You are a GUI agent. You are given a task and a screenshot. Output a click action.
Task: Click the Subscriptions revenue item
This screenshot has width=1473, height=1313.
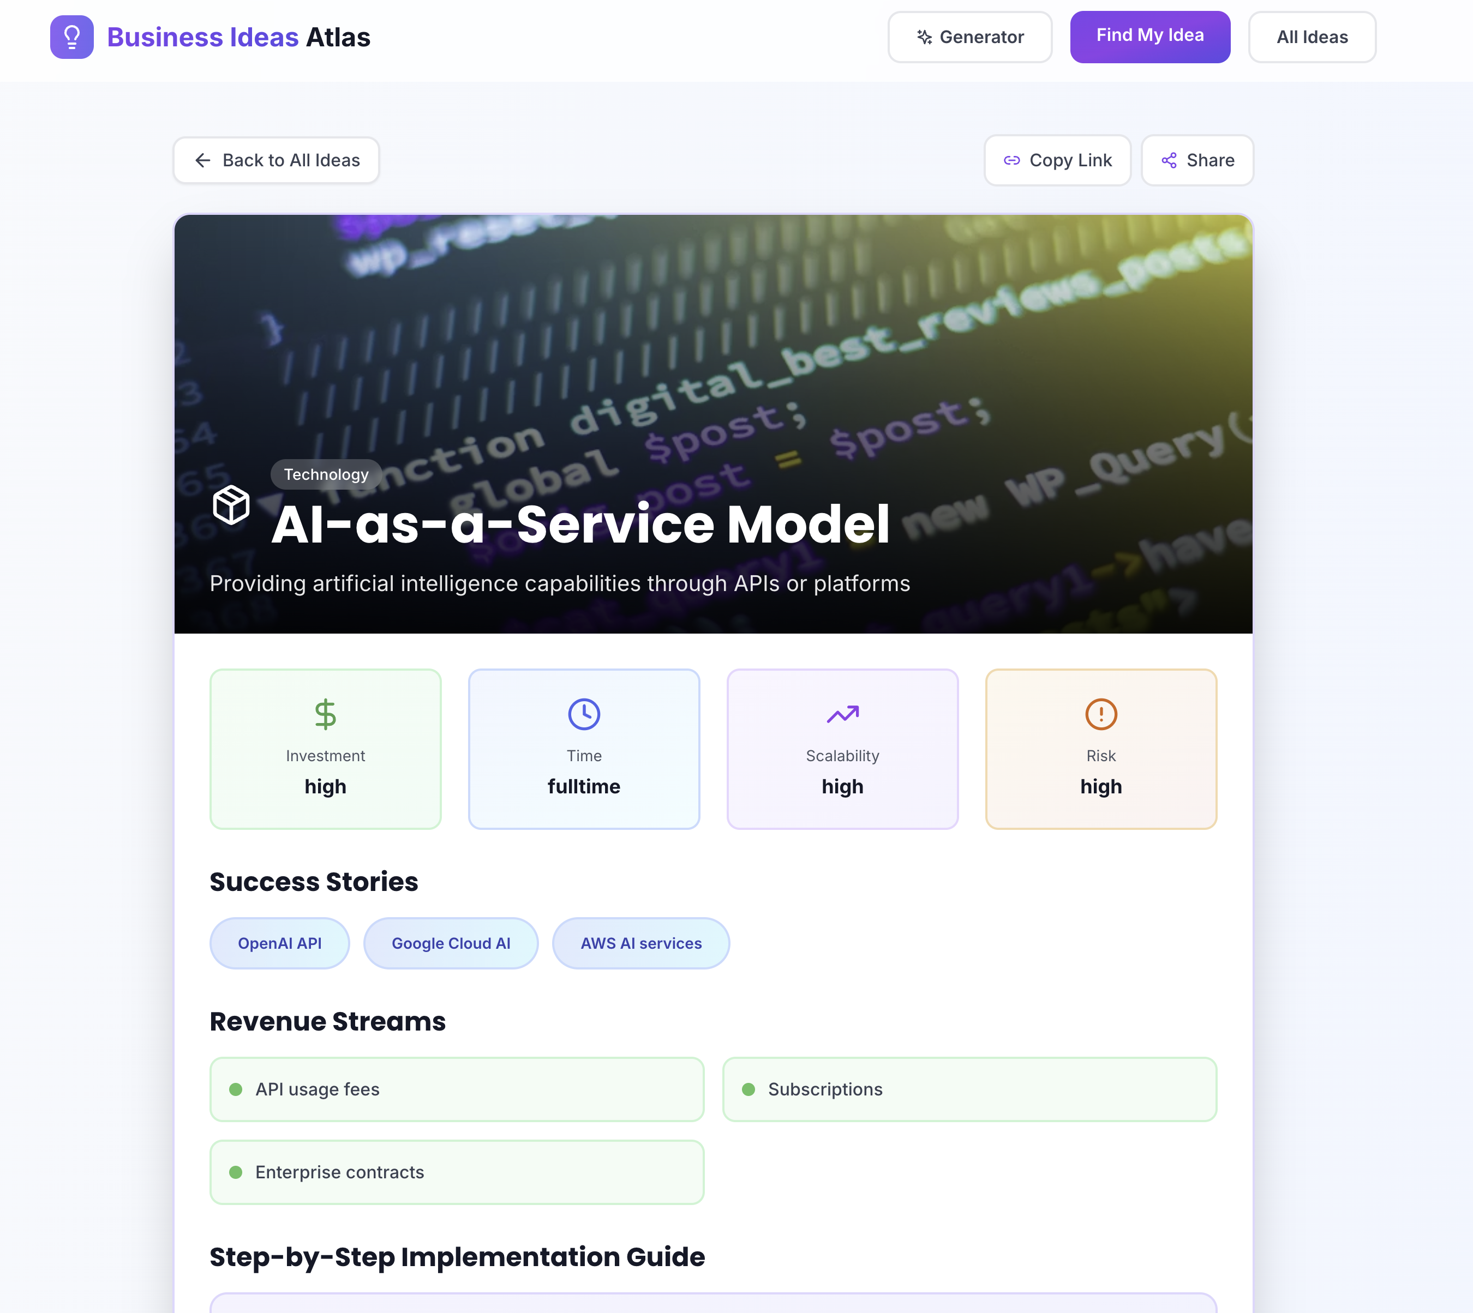969,1089
